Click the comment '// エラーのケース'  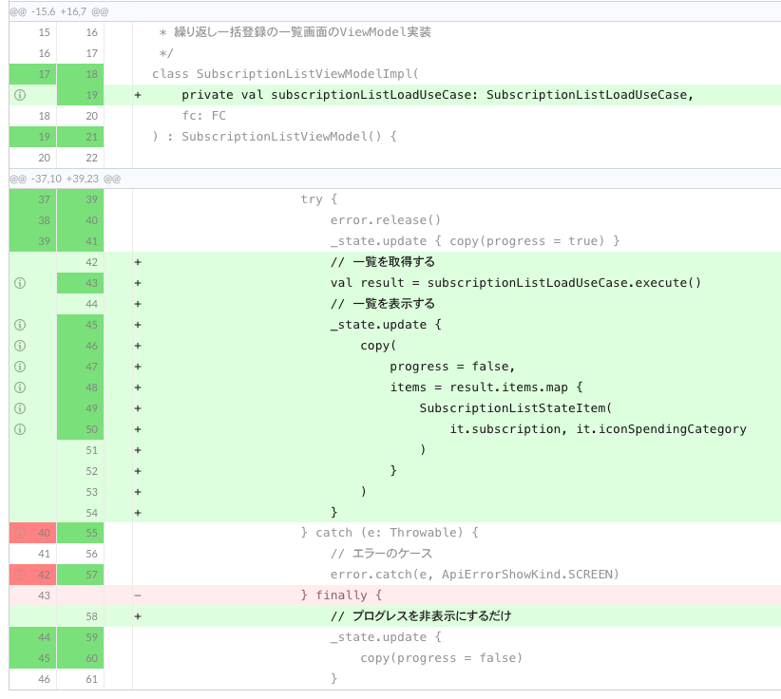[381, 554]
